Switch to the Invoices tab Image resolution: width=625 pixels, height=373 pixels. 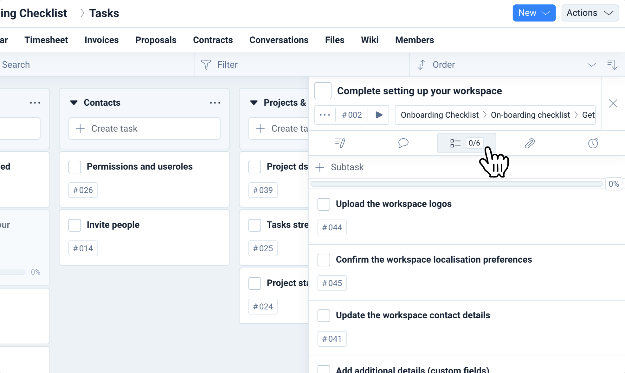(101, 40)
